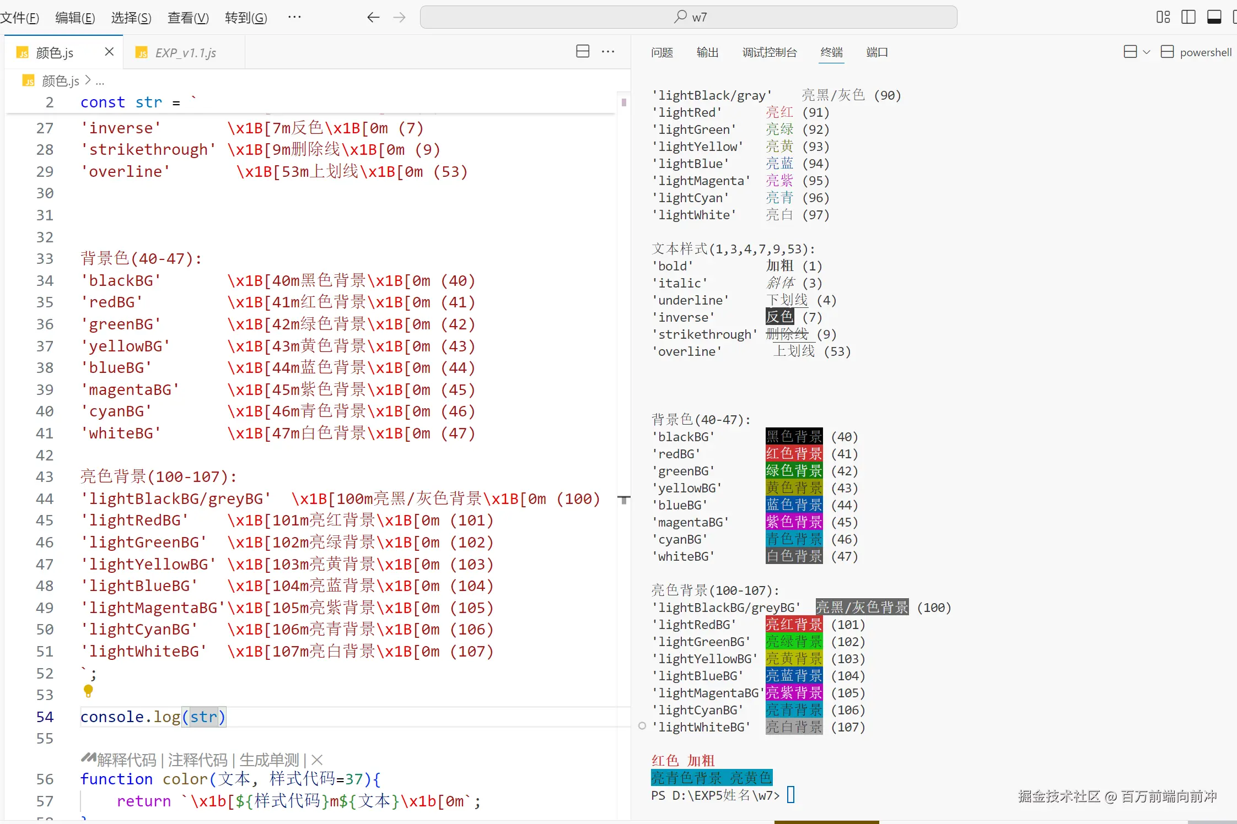The height and width of the screenshot is (824, 1237).
Task: Split the editor right
Action: [x=583, y=52]
